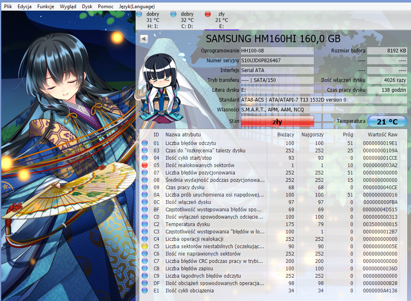Click the blue status orb for H: I:
Screen dimensions: 411x301
coord(139,14)
